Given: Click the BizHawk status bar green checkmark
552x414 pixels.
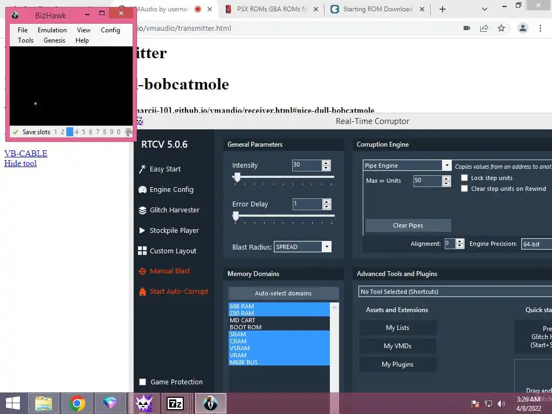Looking at the screenshot, I should pyautogui.click(x=16, y=132).
